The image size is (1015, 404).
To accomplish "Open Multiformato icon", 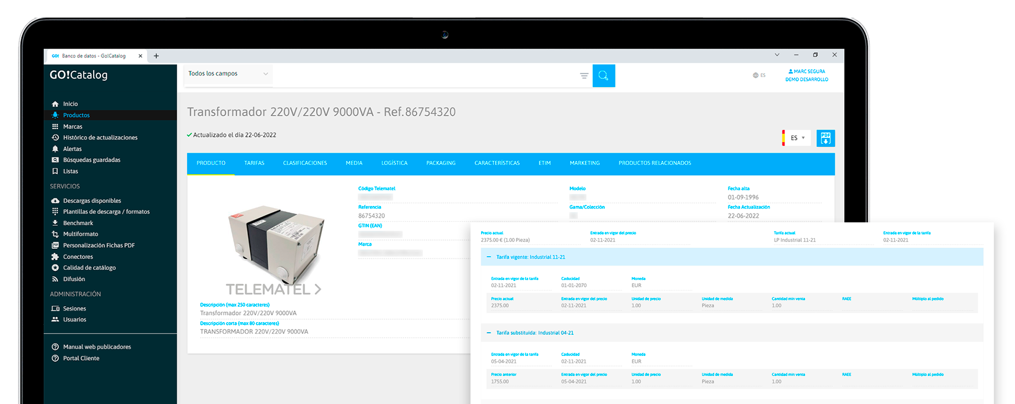I will pyautogui.click(x=55, y=234).
